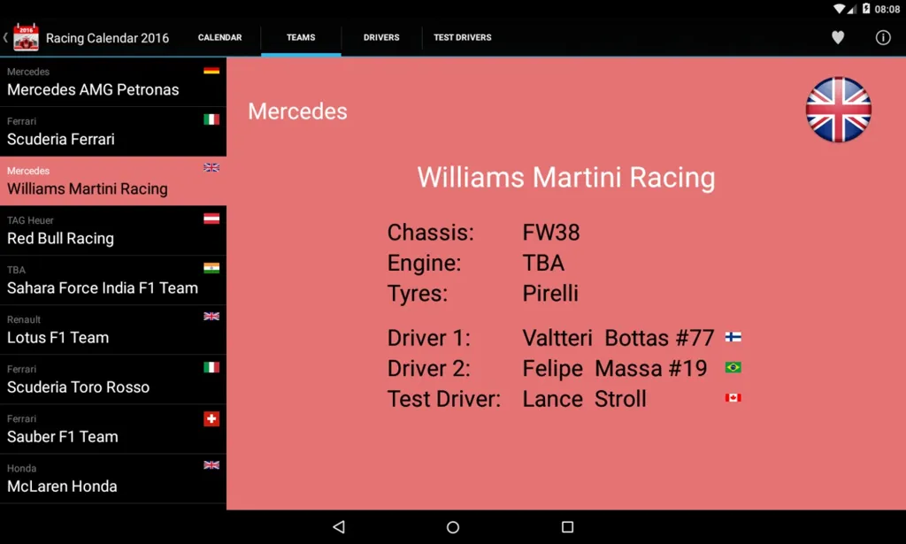Tap the Indian flag beside Sahara Force India

click(x=211, y=267)
